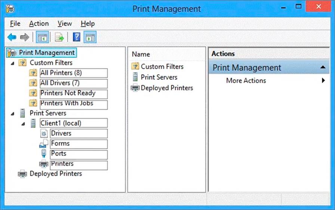The width and height of the screenshot is (335, 210).
Task: Click Print Management heading in Actions pane
Action: tap(247, 68)
